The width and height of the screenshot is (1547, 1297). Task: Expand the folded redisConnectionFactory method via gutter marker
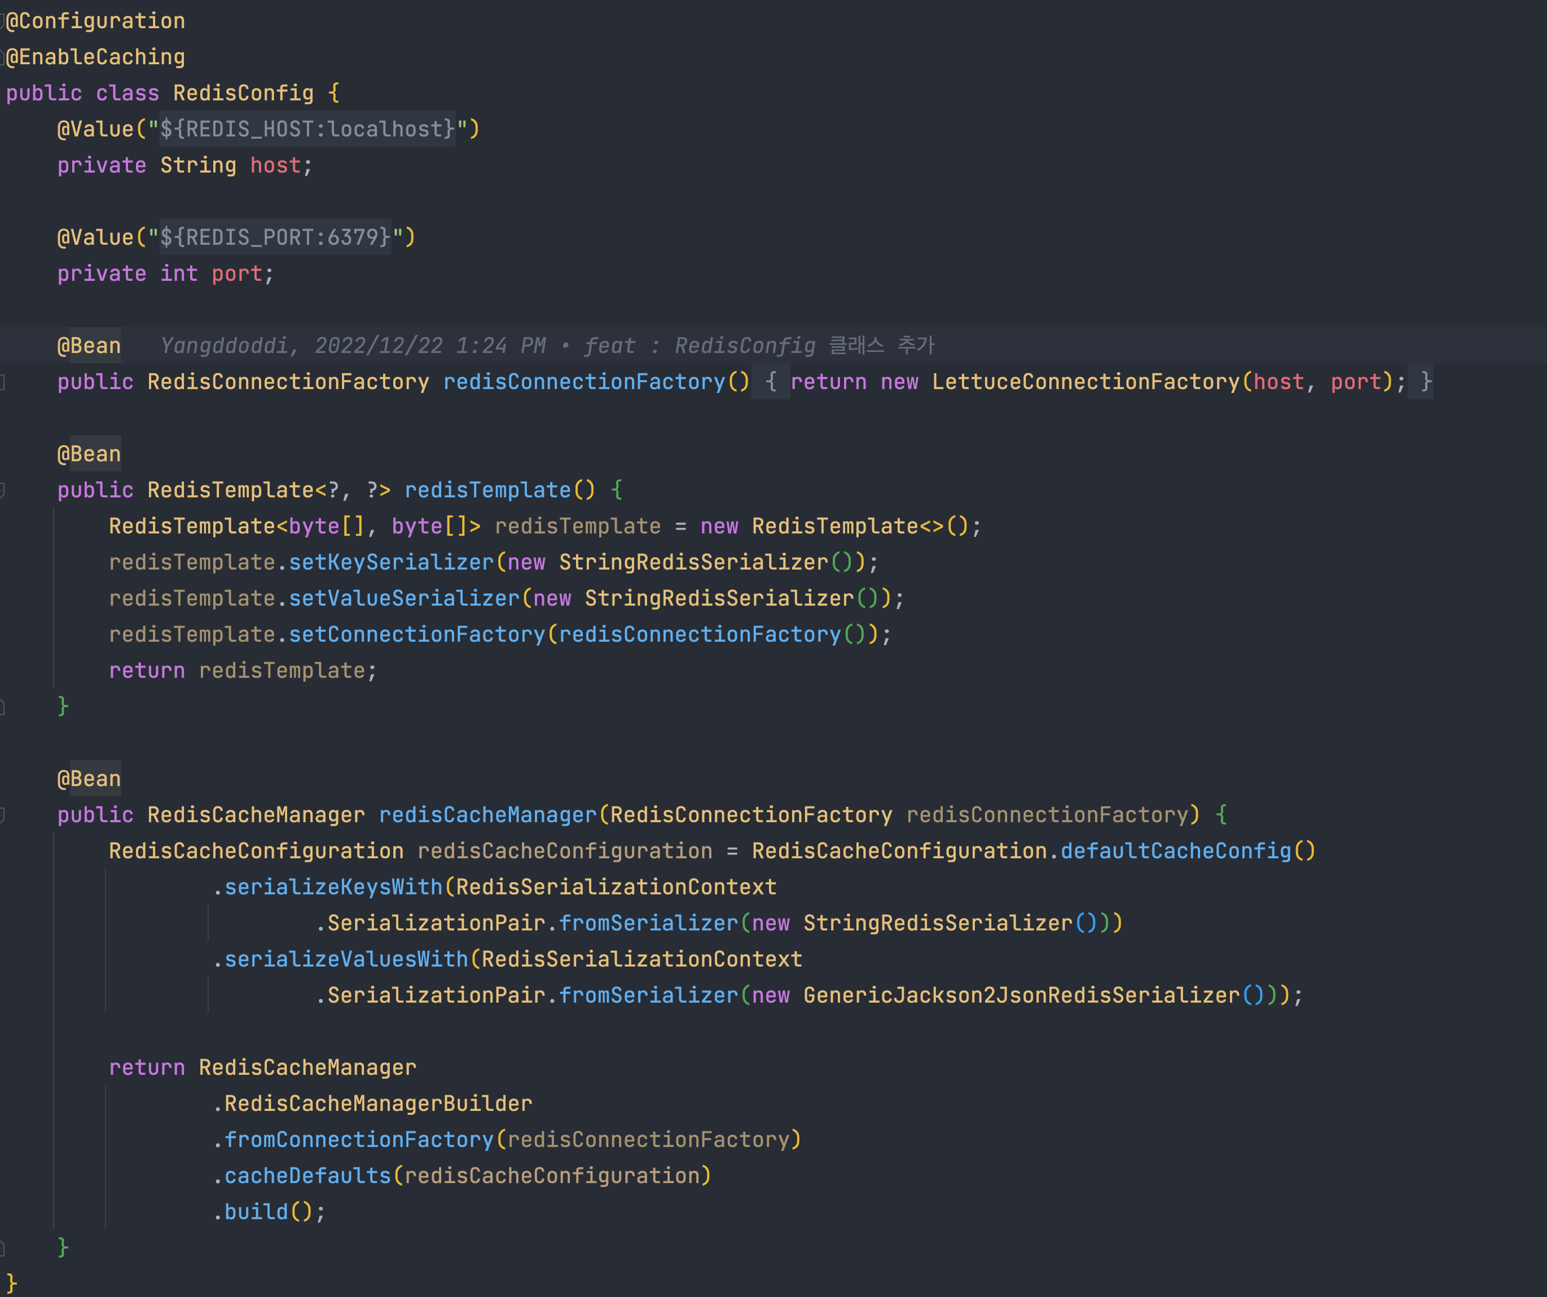3,382
